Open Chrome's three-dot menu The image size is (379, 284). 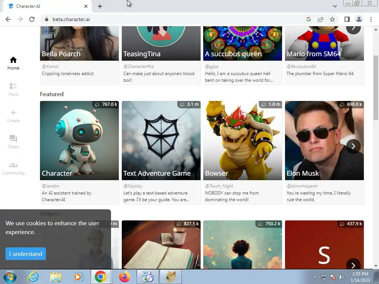pyautogui.click(x=371, y=19)
